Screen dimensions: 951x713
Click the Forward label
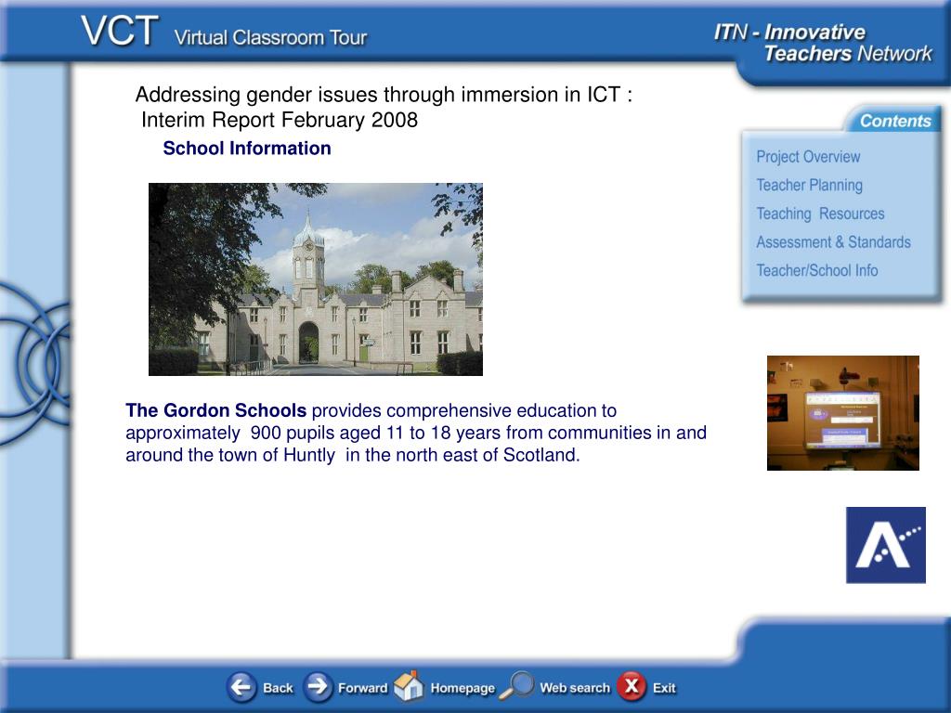pos(363,688)
